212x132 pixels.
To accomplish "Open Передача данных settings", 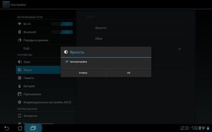I will tap(46, 40).
